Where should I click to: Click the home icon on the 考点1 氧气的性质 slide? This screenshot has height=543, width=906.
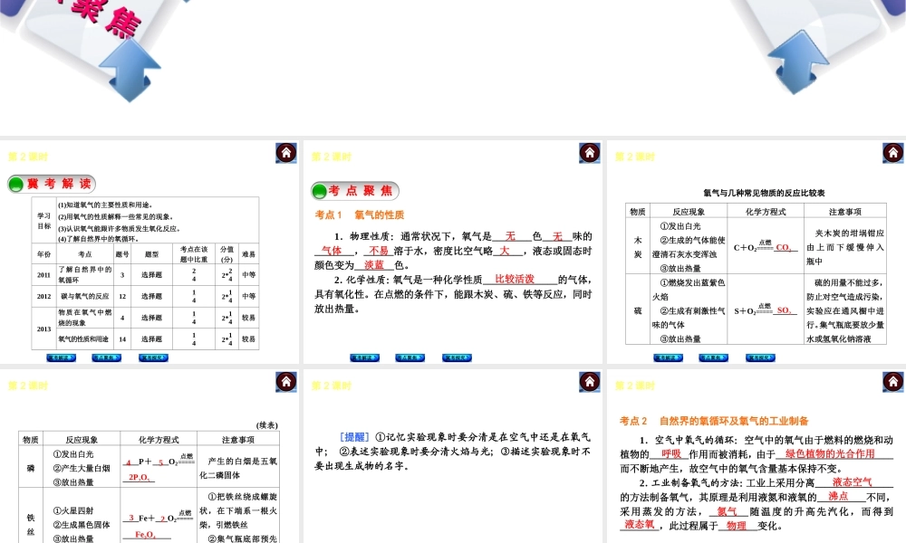[590, 153]
